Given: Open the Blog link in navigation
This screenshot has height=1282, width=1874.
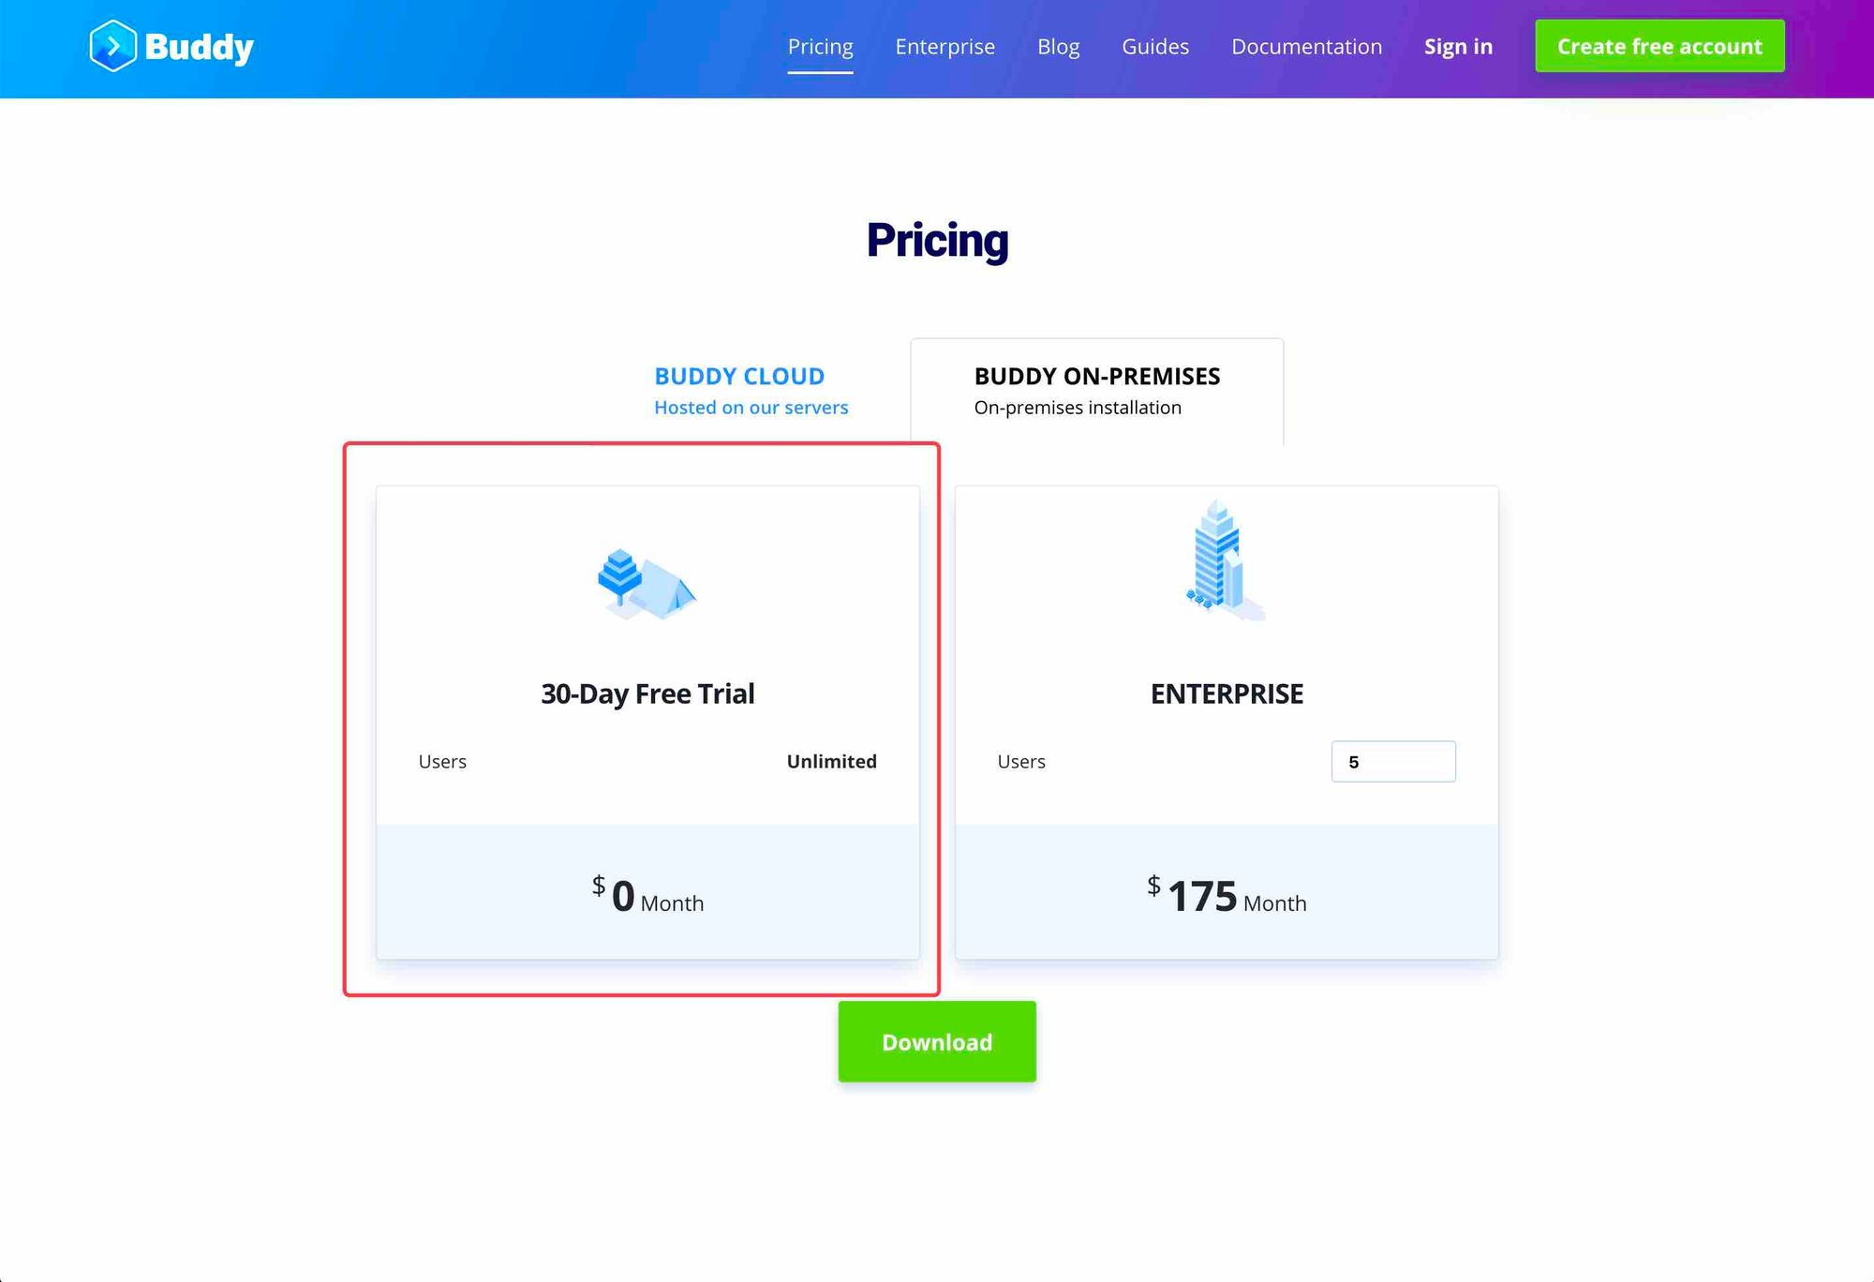Looking at the screenshot, I should coord(1058,47).
